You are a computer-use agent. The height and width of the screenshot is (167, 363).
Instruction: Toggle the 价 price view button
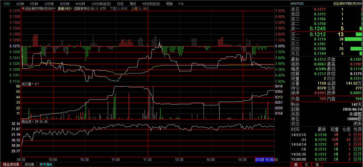coord(306,165)
